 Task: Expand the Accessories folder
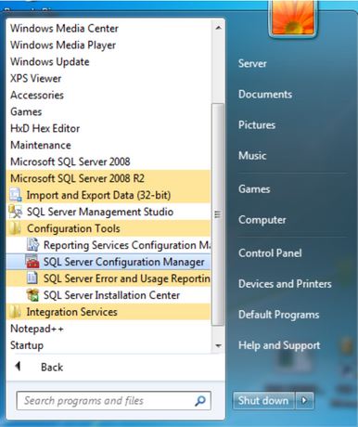coord(37,95)
